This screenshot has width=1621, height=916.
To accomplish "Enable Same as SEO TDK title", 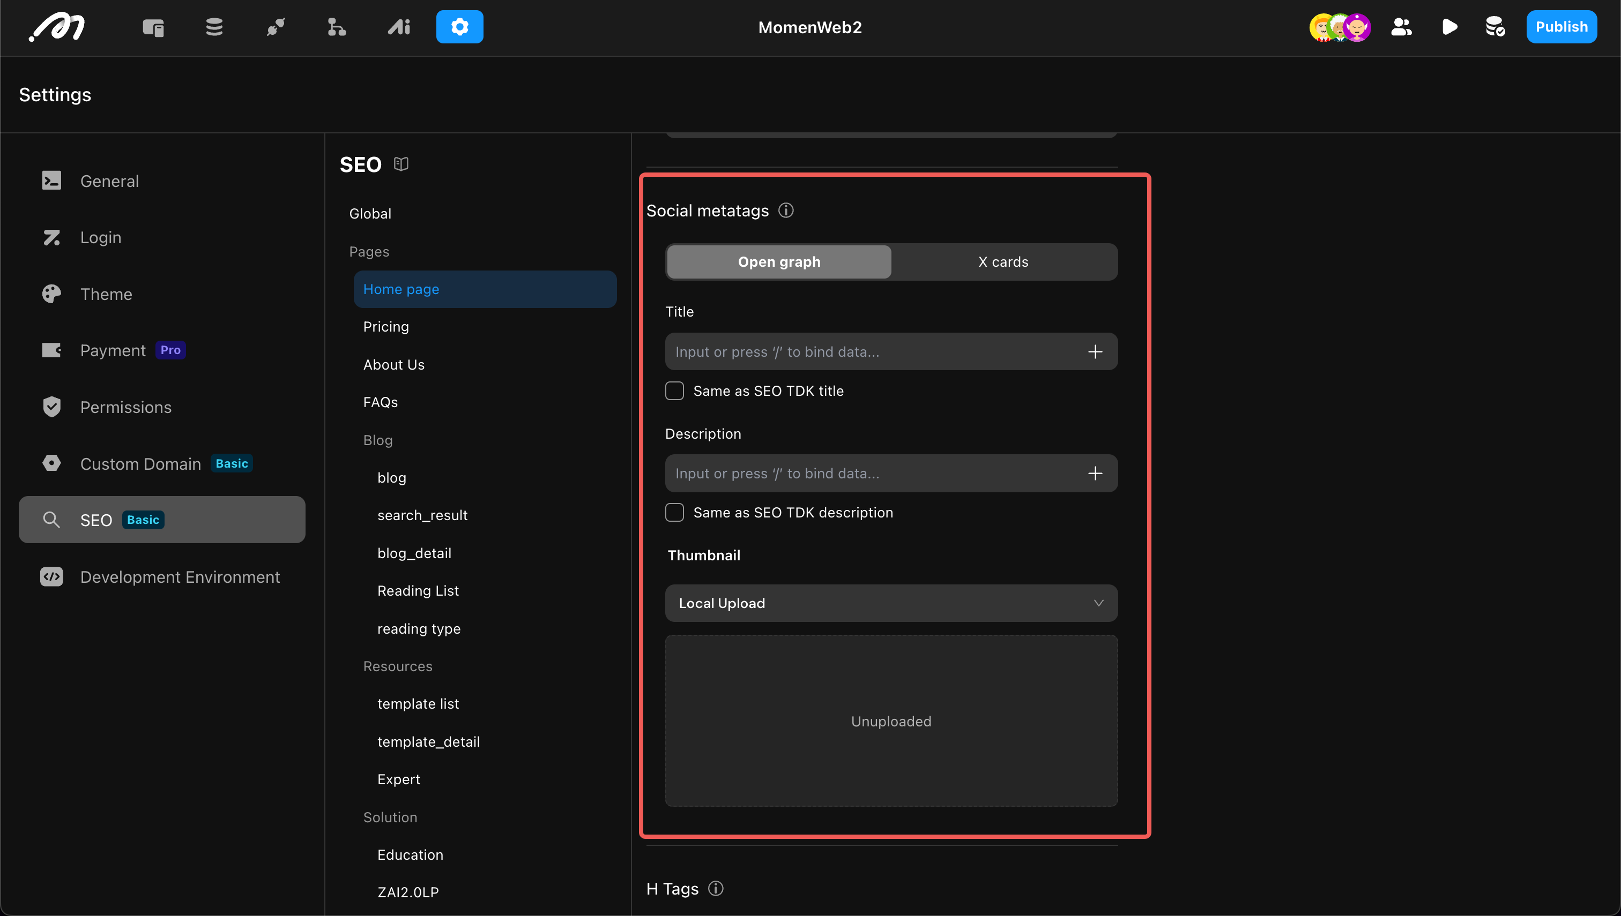I will pos(674,391).
